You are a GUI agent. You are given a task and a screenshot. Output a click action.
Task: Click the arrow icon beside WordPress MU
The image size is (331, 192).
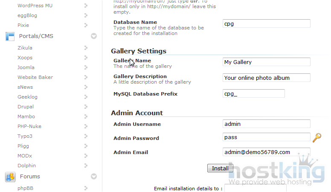click(86, 6)
